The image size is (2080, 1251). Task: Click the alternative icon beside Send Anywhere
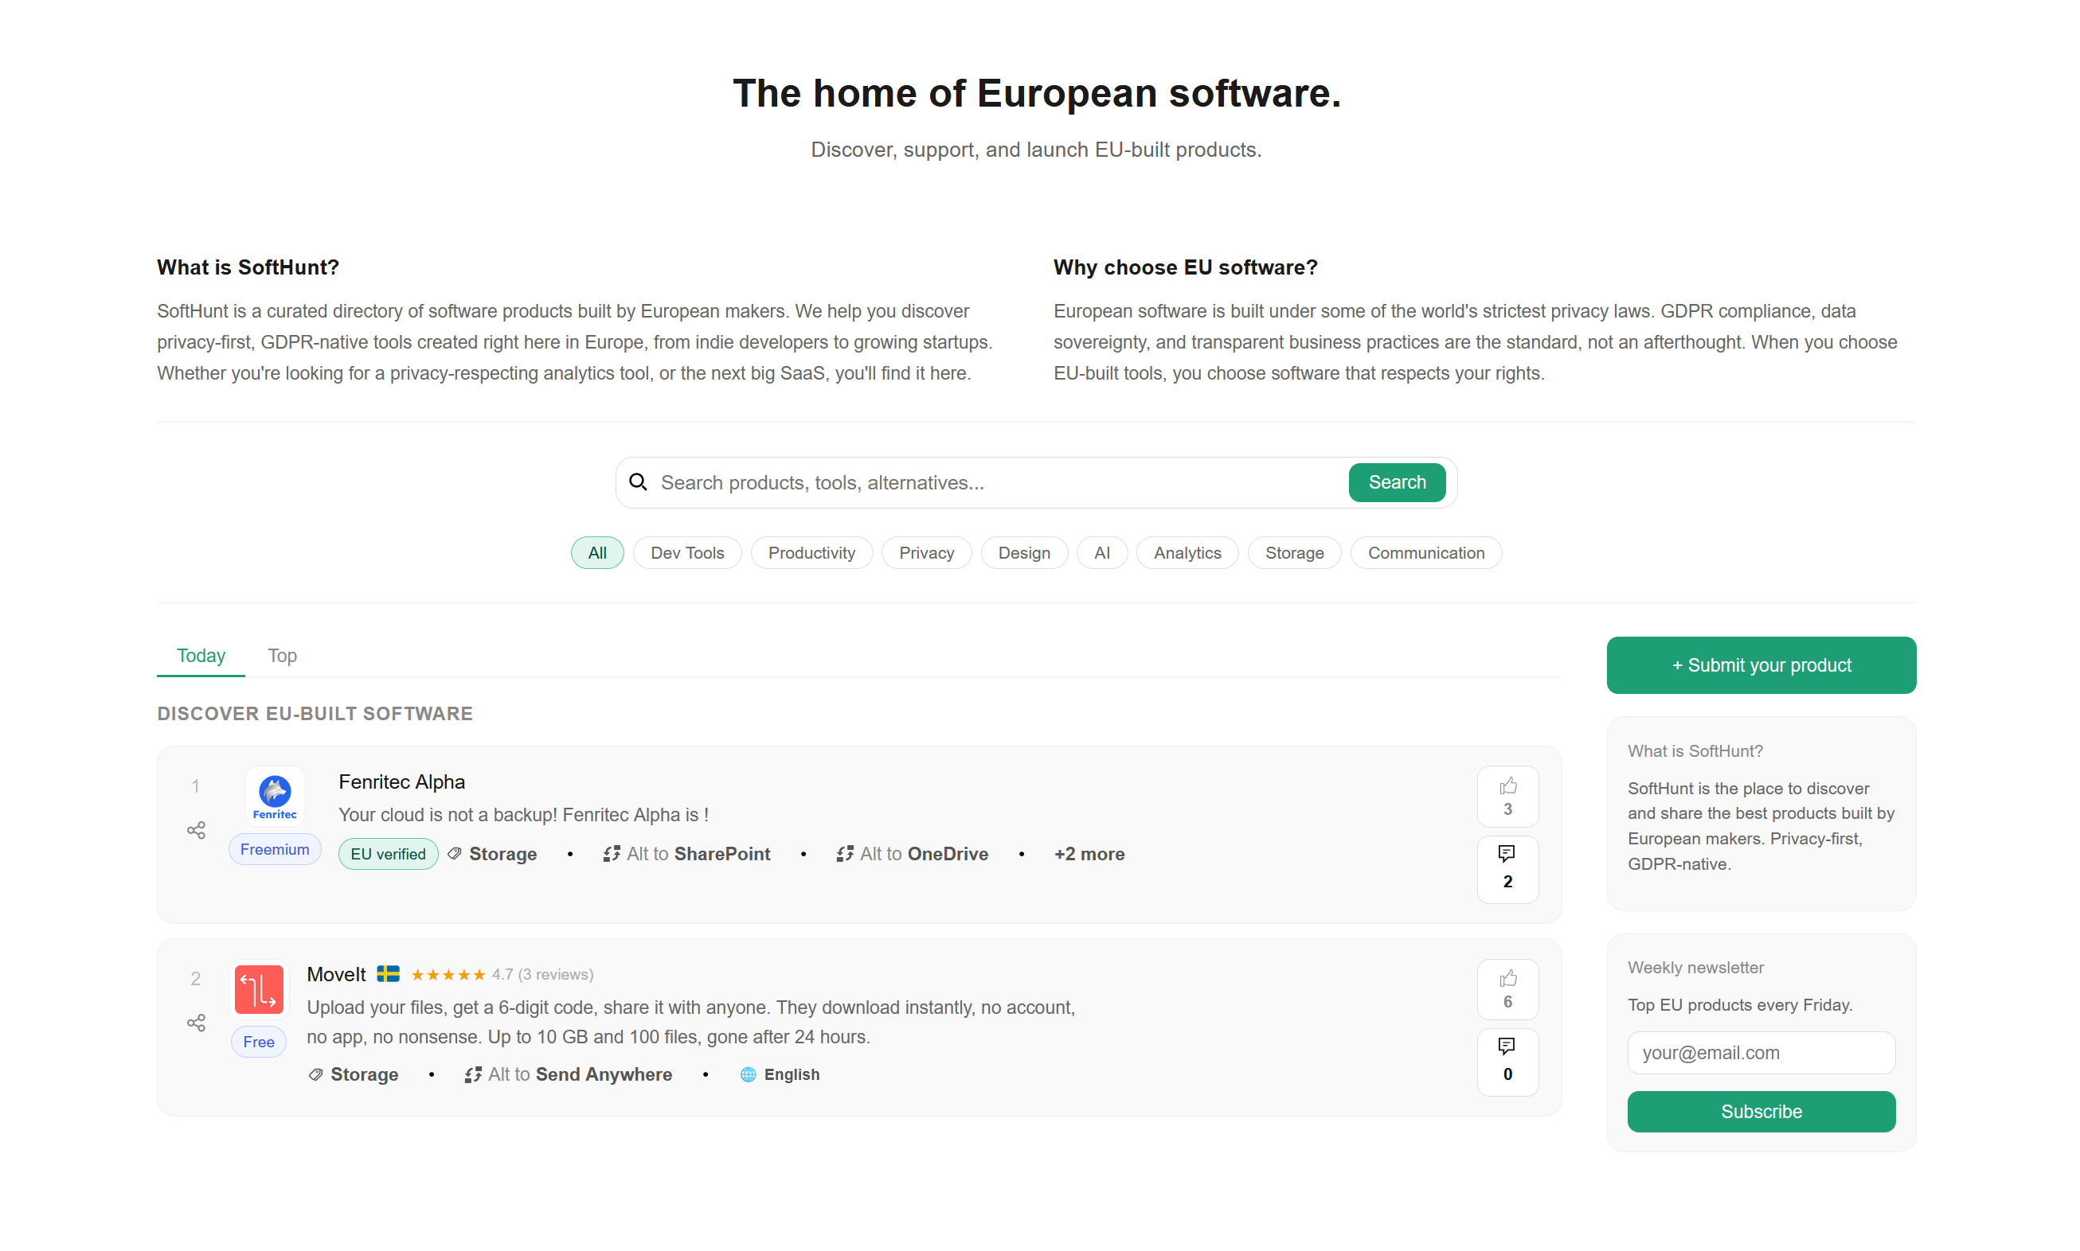pyautogui.click(x=473, y=1075)
